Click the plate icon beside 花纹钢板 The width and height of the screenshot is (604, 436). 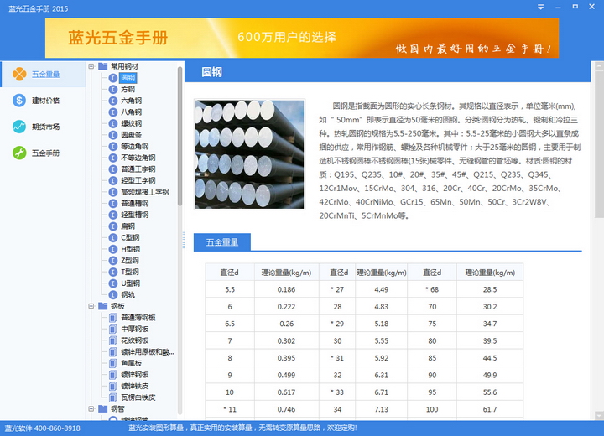coord(113,340)
